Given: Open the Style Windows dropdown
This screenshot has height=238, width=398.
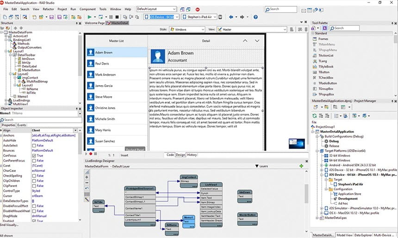Looking at the screenshot, I should (203, 30).
